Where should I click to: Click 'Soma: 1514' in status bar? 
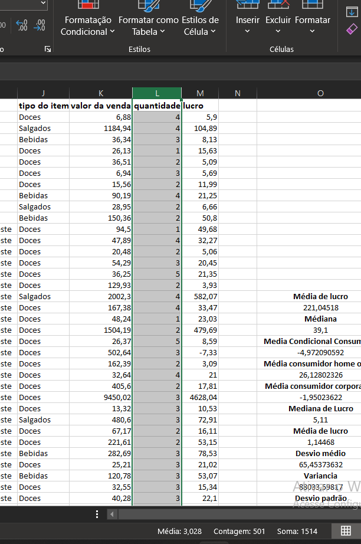[297, 532]
